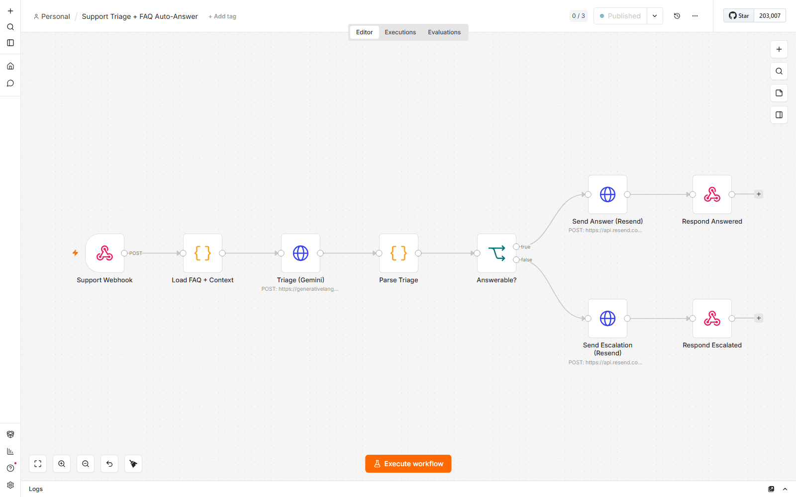
Task: Switch to the Evaluations tab
Action: click(444, 32)
